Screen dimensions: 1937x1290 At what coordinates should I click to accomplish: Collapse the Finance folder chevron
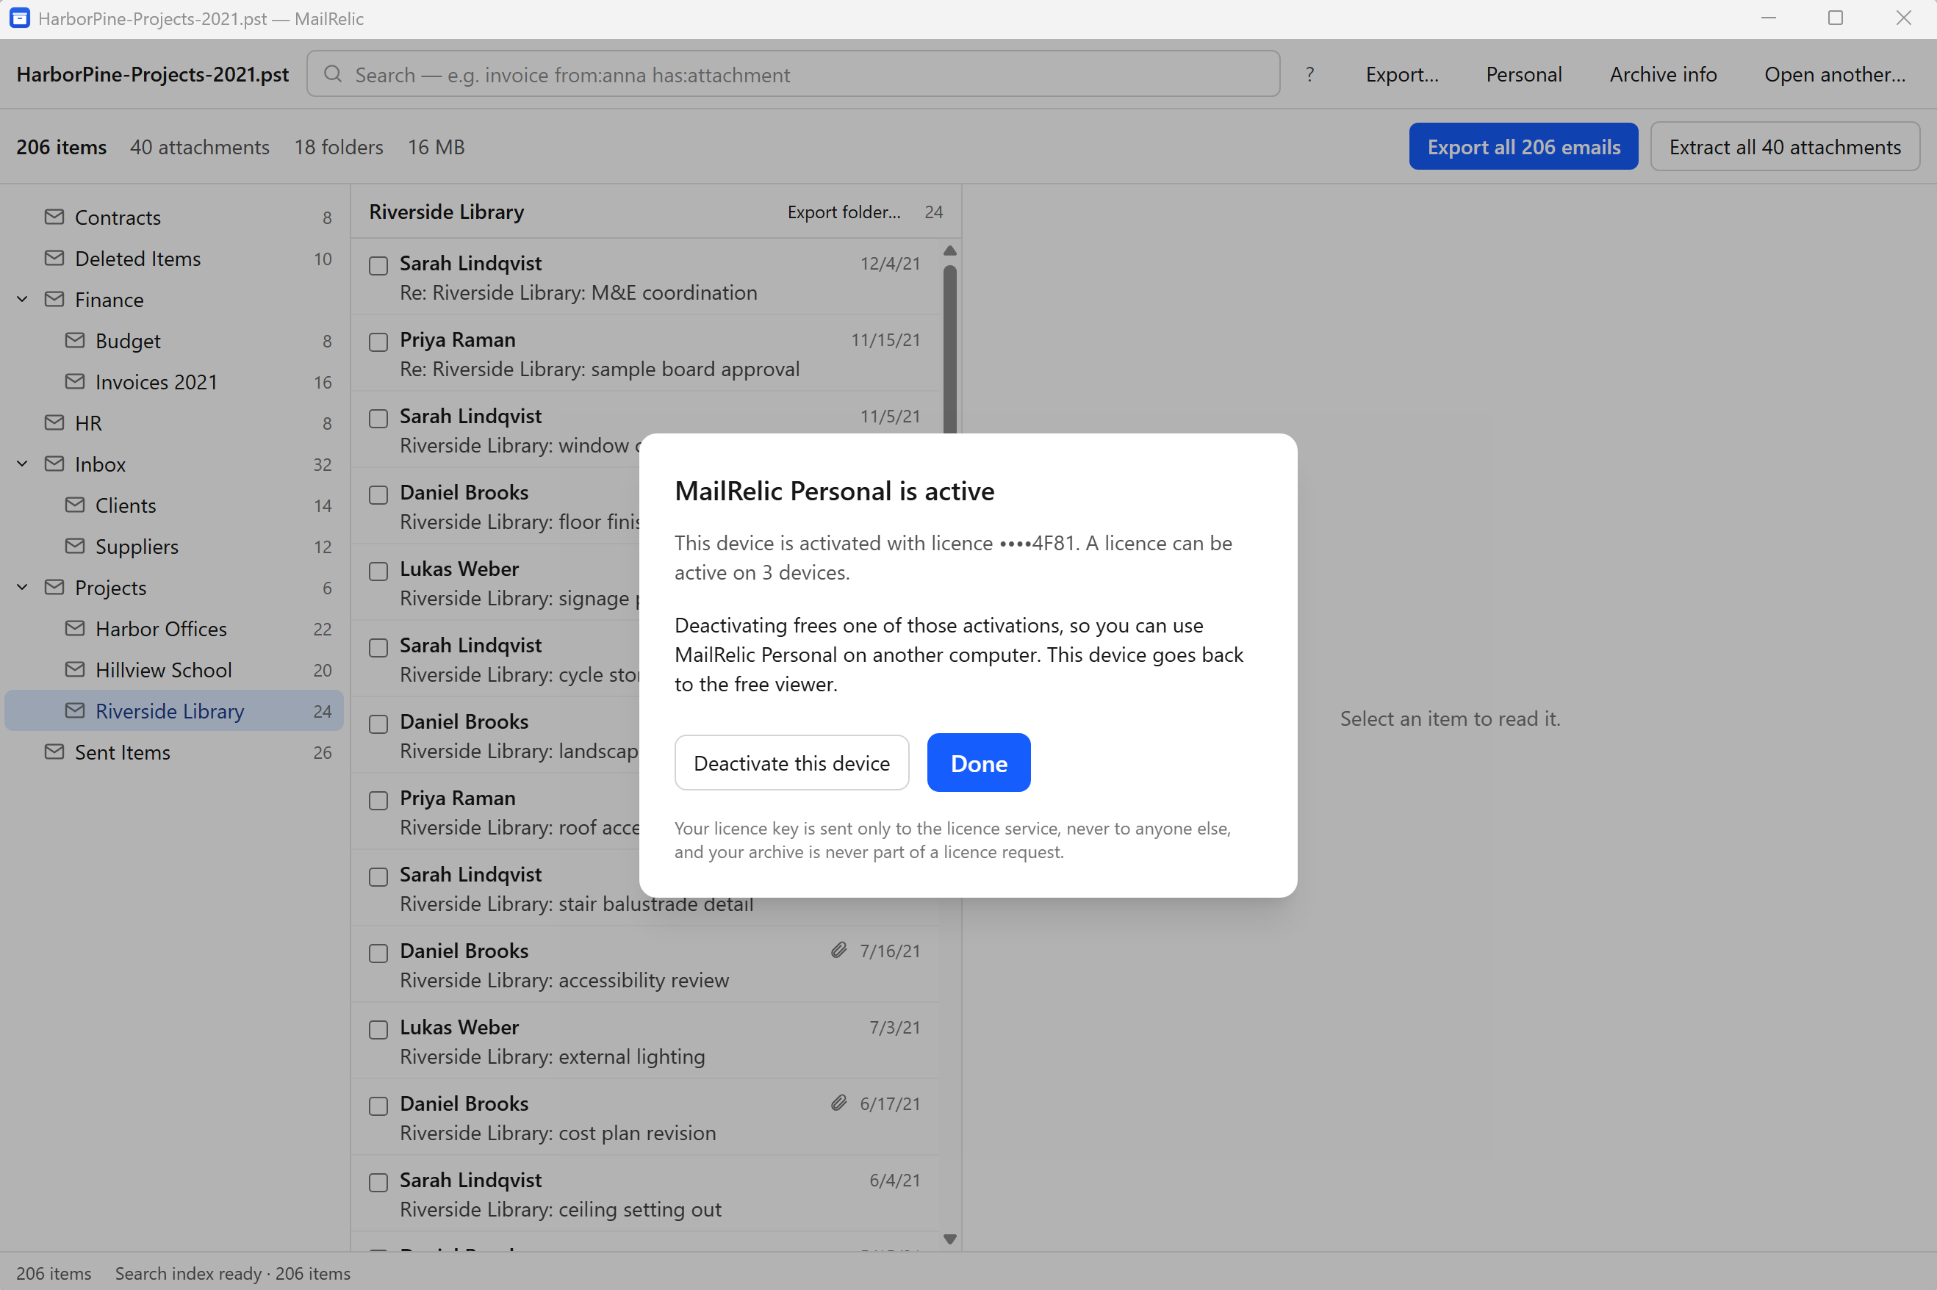pyautogui.click(x=22, y=300)
